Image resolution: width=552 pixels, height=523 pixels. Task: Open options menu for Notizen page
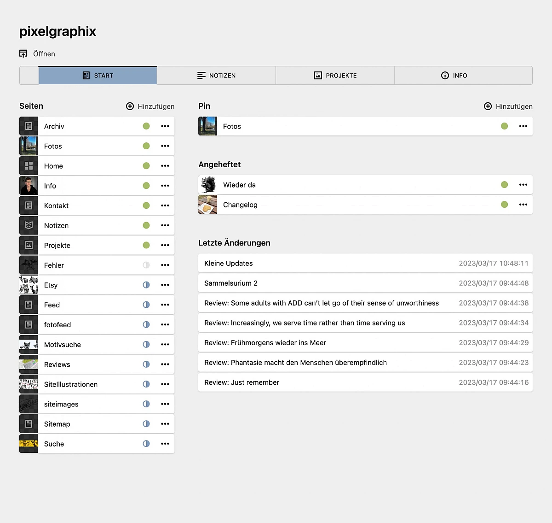[165, 225]
